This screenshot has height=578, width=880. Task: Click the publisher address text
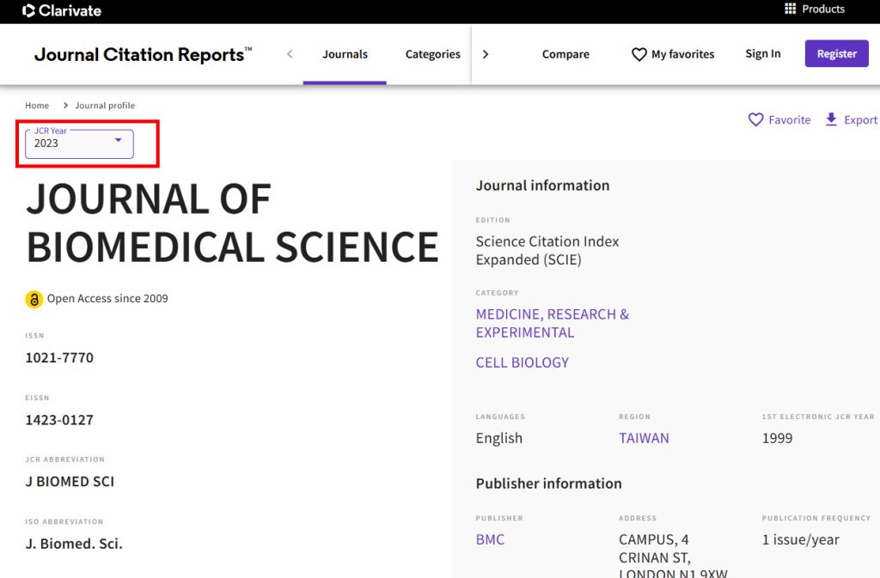[x=673, y=555]
